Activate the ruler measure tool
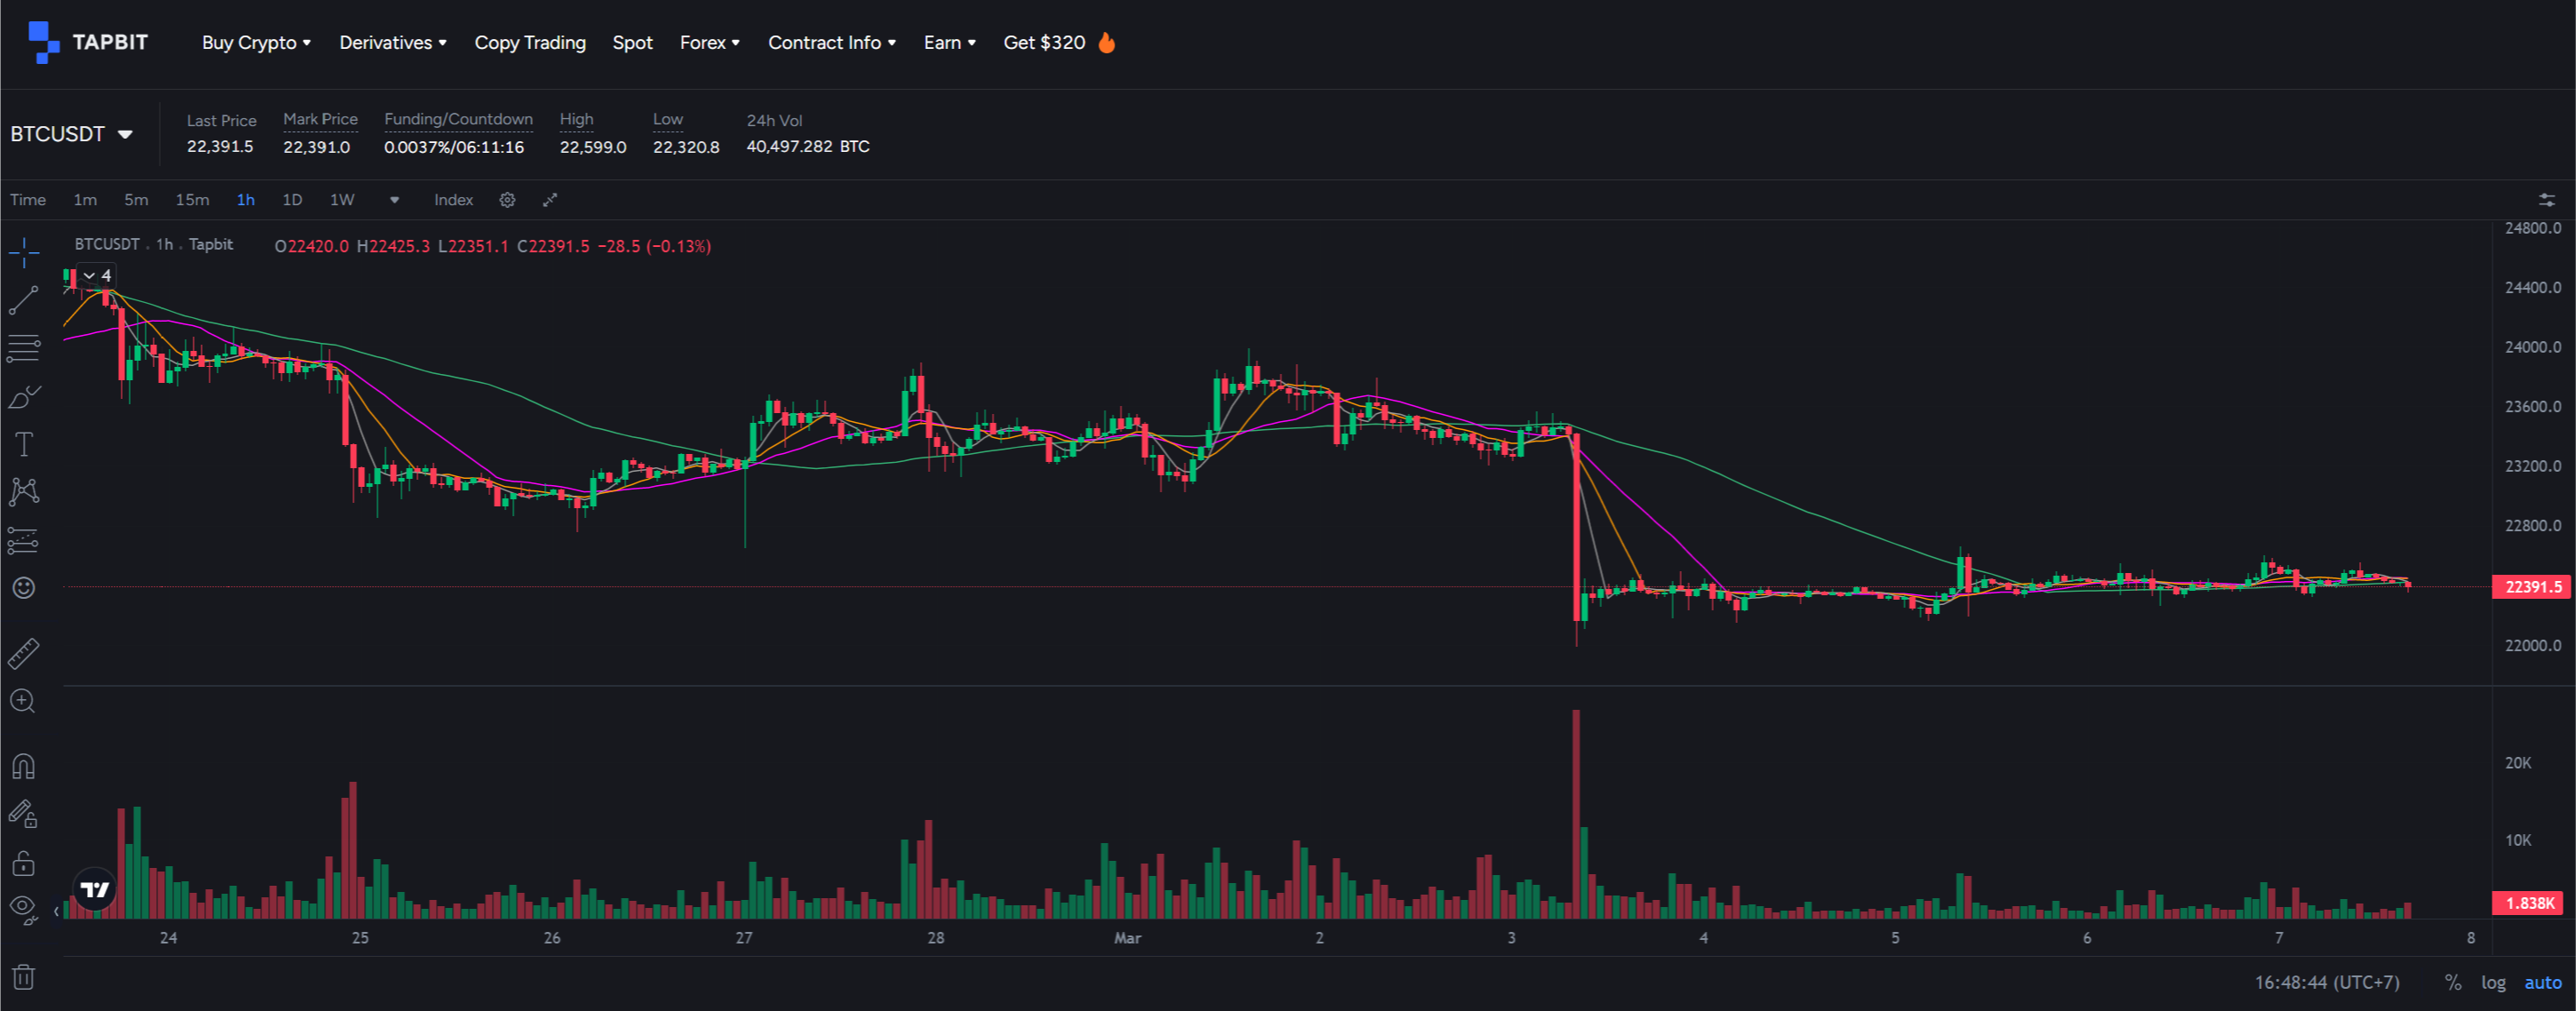 [23, 653]
